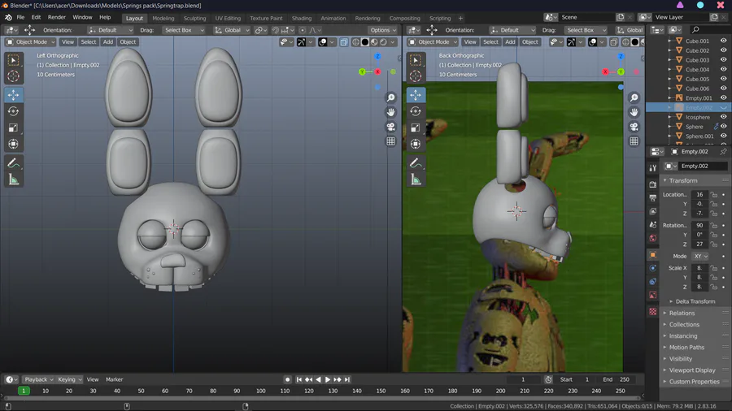
Task: Click the Cursor tool in left viewport
Action: pyautogui.click(x=13, y=76)
